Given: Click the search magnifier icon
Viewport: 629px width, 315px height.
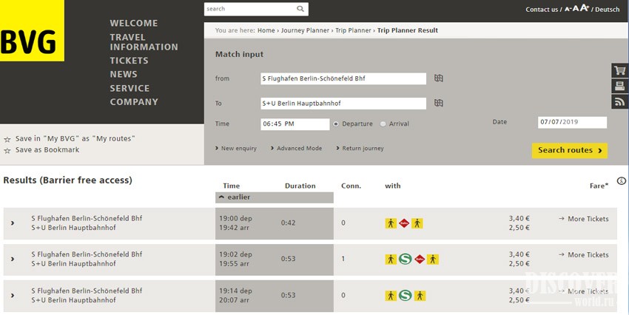Looking at the screenshot, I should (x=300, y=10).
